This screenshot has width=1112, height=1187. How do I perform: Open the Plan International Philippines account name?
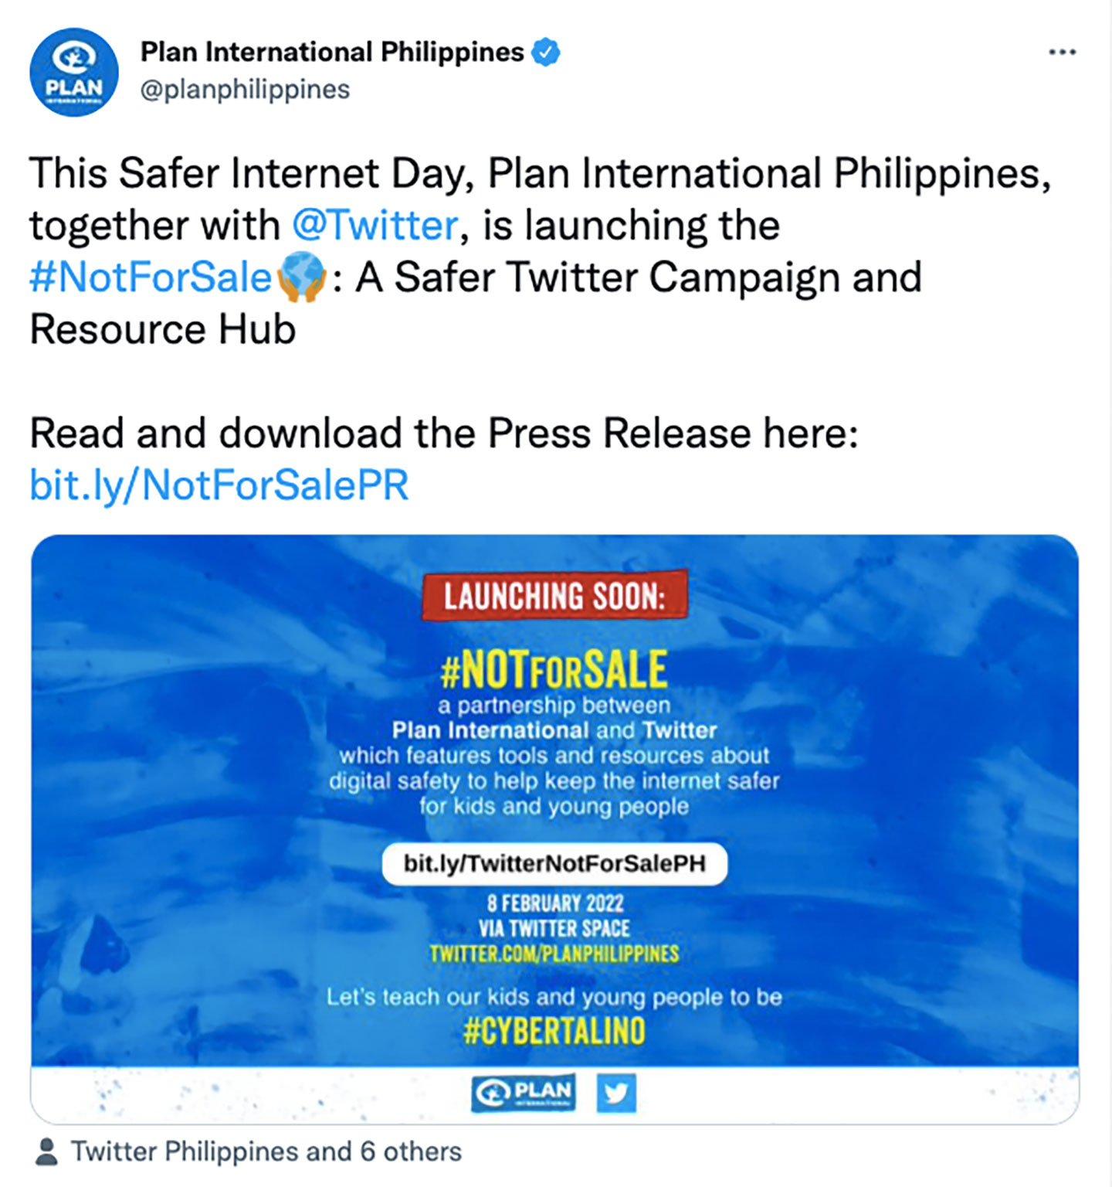(332, 53)
